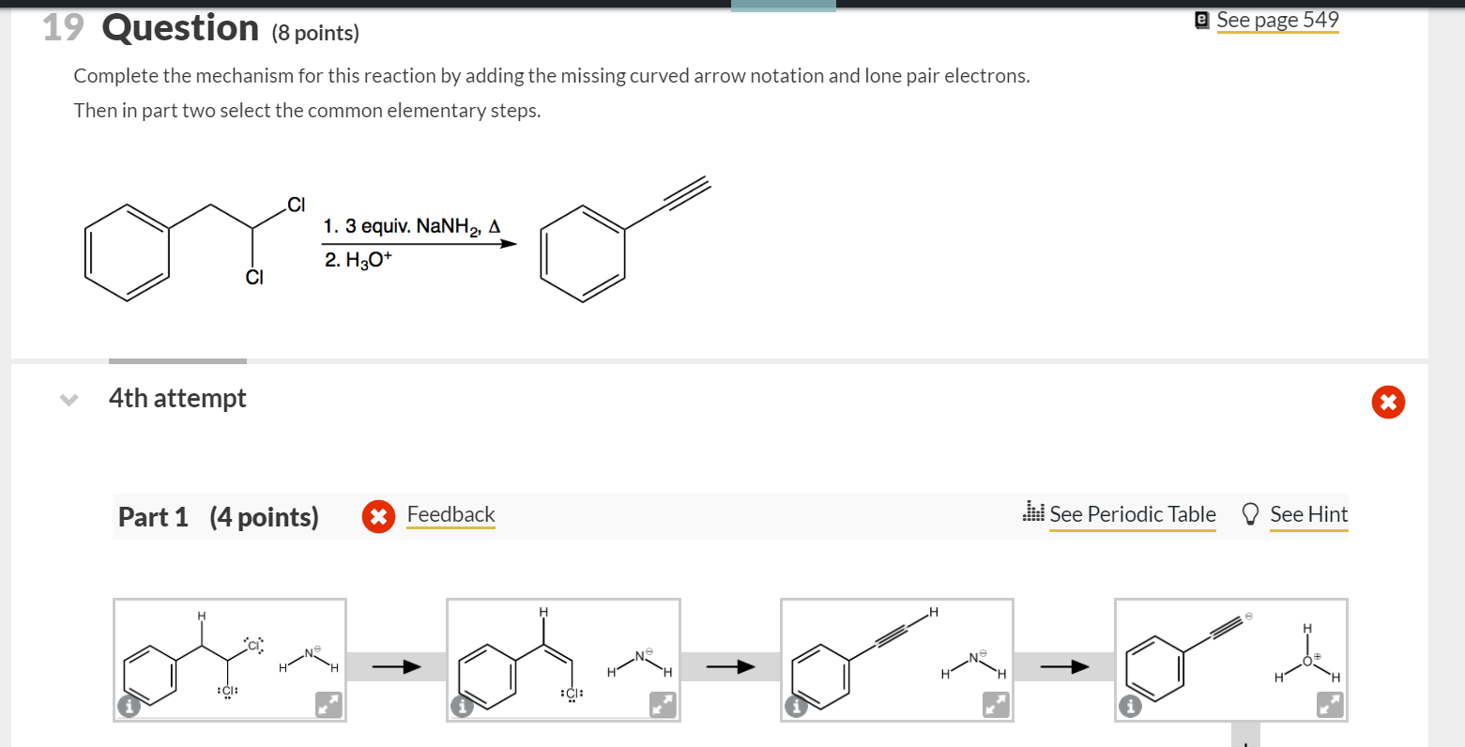
Task: Open See Periodic Table
Action: 1133,514
